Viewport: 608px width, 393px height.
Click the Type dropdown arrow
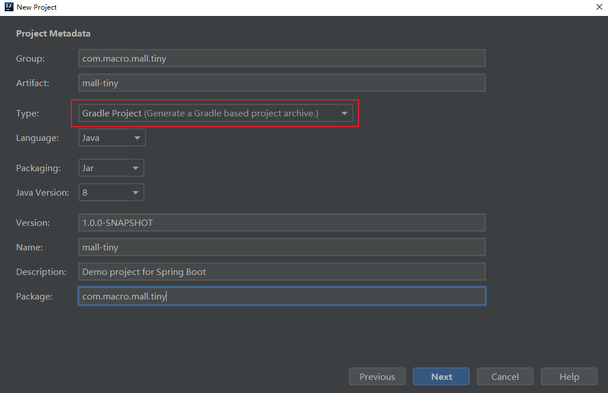coord(344,114)
